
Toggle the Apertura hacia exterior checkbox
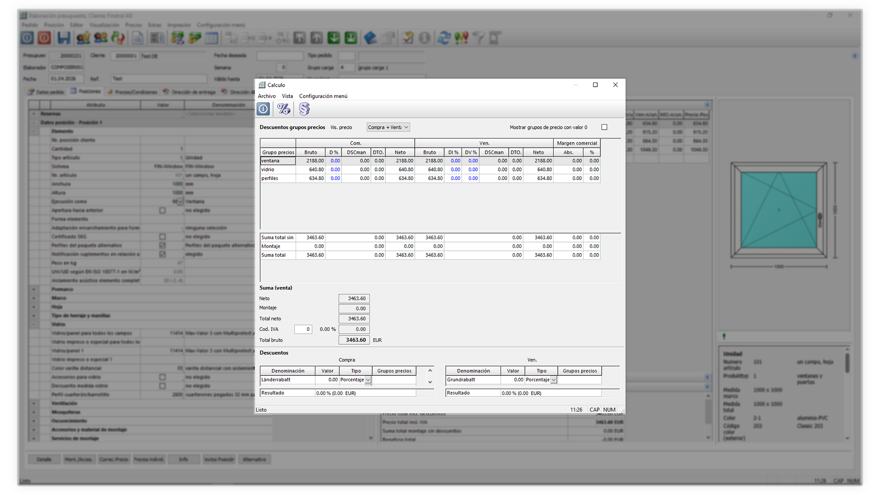162,210
